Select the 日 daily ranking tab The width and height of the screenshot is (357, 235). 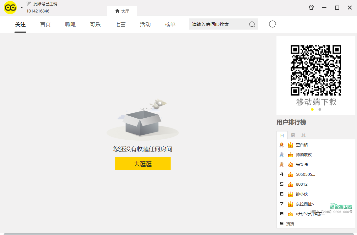(x=282, y=135)
